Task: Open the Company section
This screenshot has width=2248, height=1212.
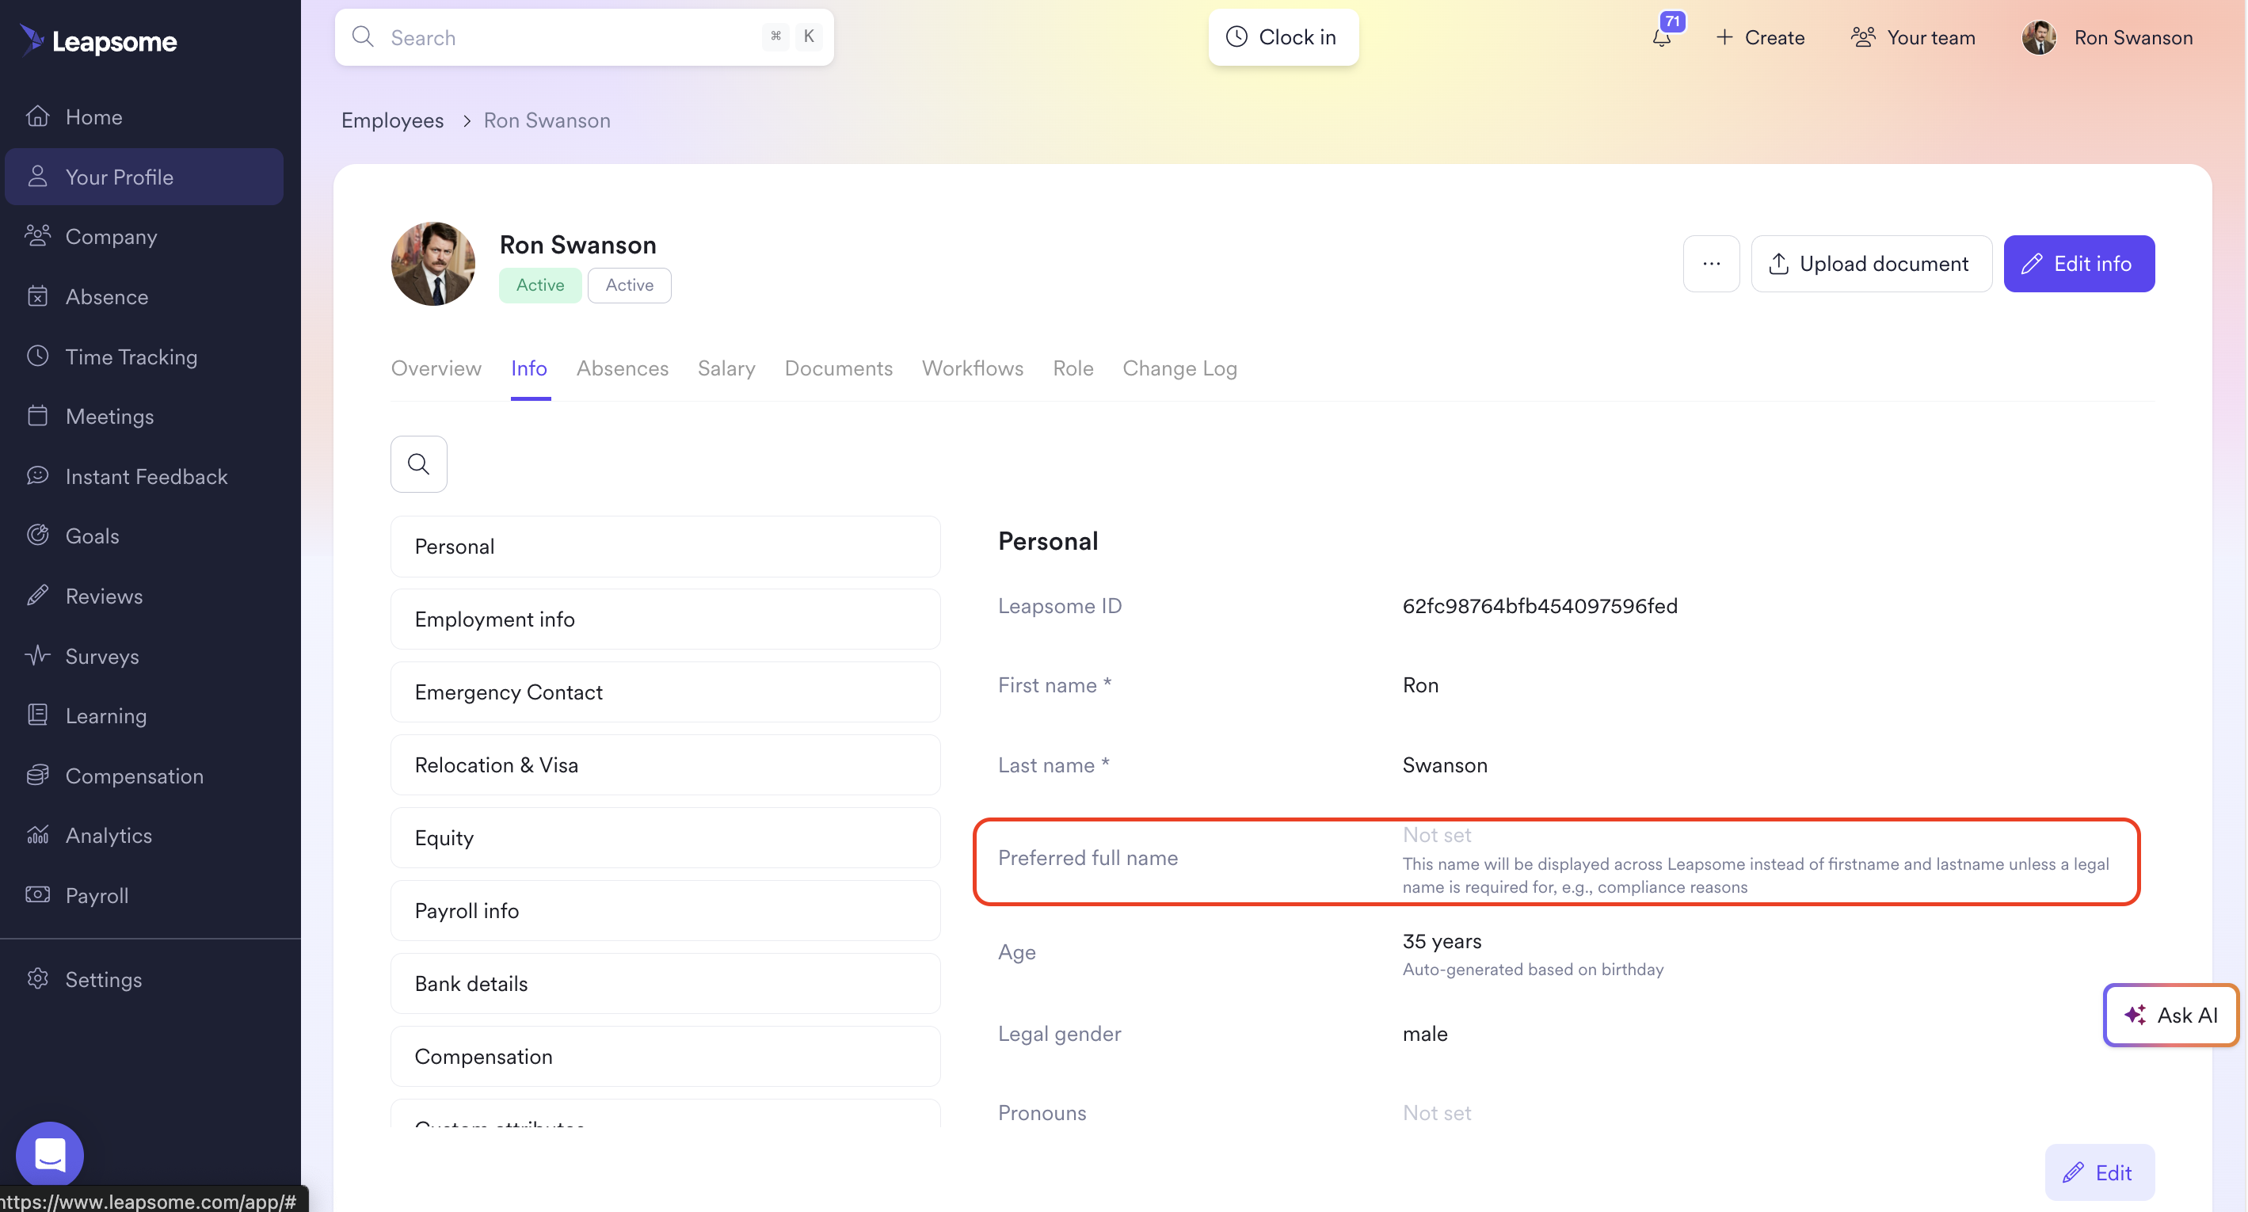Action: point(144,237)
